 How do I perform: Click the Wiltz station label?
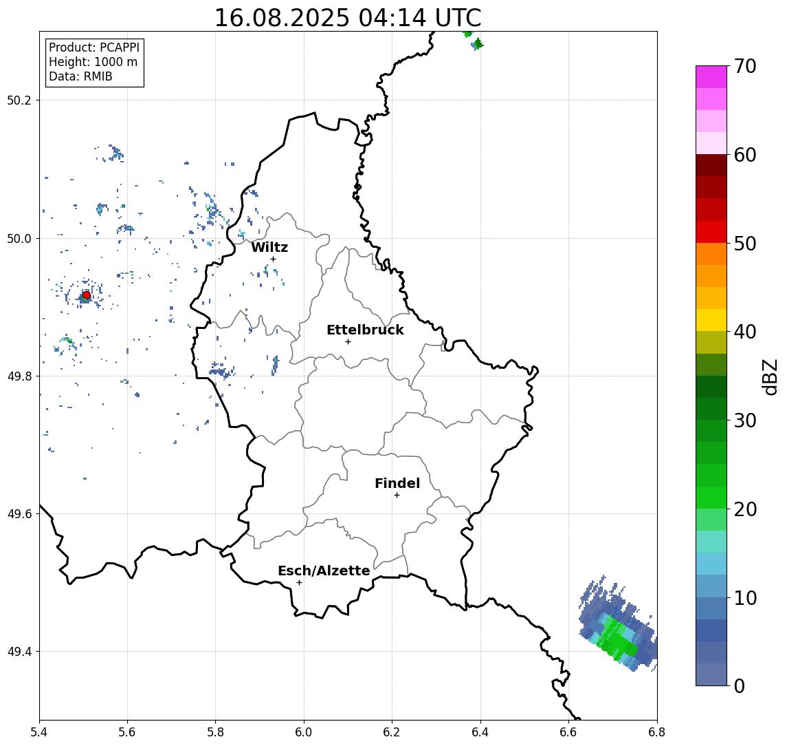pos(269,247)
